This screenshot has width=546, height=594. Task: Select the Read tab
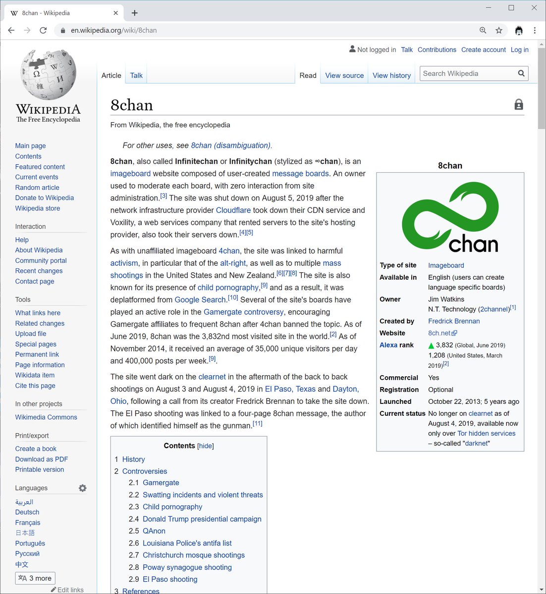tap(308, 75)
